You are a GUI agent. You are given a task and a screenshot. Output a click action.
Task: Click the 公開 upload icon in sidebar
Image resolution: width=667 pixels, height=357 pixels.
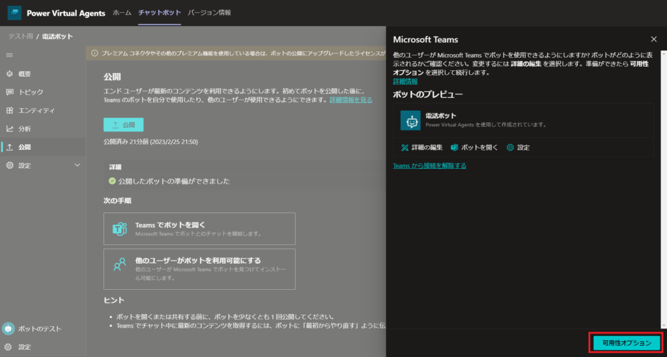pyautogui.click(x=10, y=147)
